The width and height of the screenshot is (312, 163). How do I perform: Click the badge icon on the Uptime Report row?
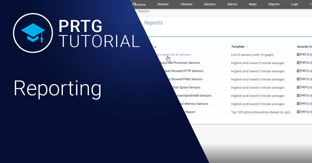298,112
